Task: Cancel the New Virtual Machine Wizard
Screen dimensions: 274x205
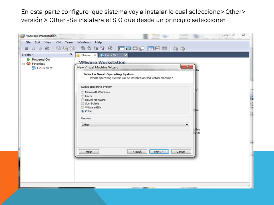Action: click(x=181, y=152)
